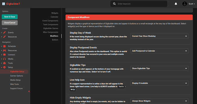197x104 pixels.
Task: Click the Media headphones icon
Action: click(4, 59)
